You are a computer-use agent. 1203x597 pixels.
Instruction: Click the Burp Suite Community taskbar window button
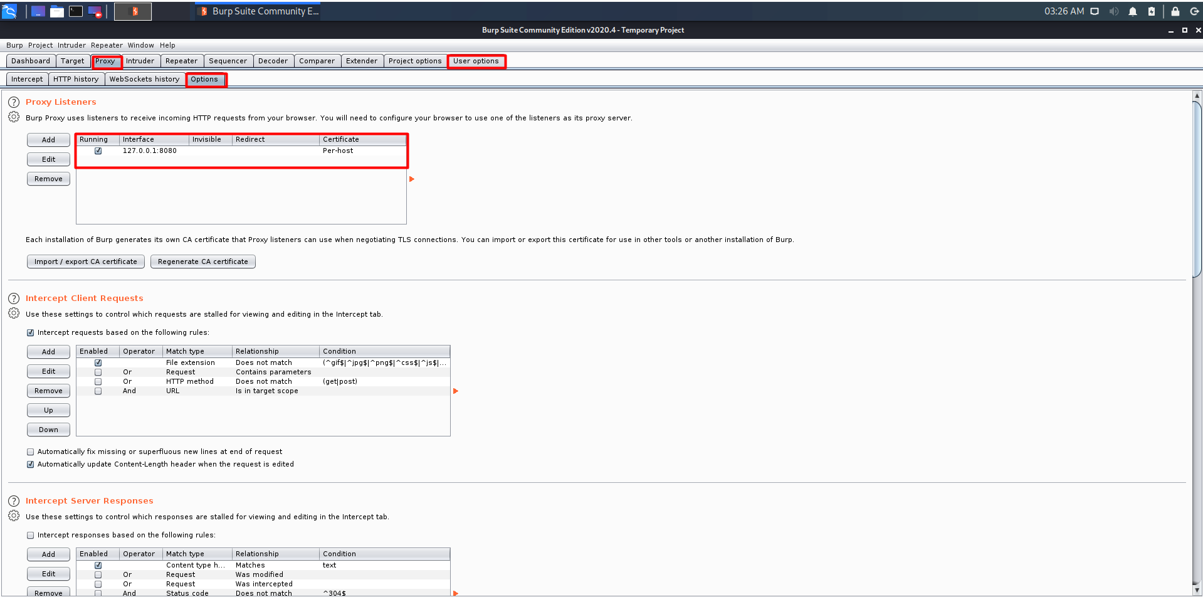tap(258, 11)
